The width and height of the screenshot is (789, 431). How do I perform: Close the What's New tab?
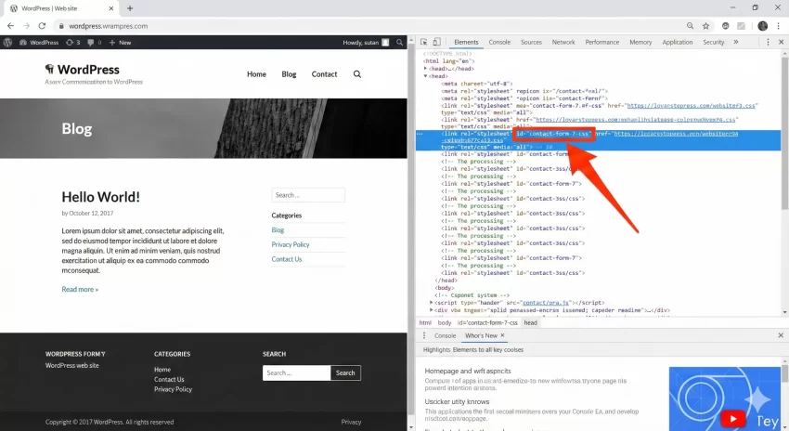tap(502, 335)
